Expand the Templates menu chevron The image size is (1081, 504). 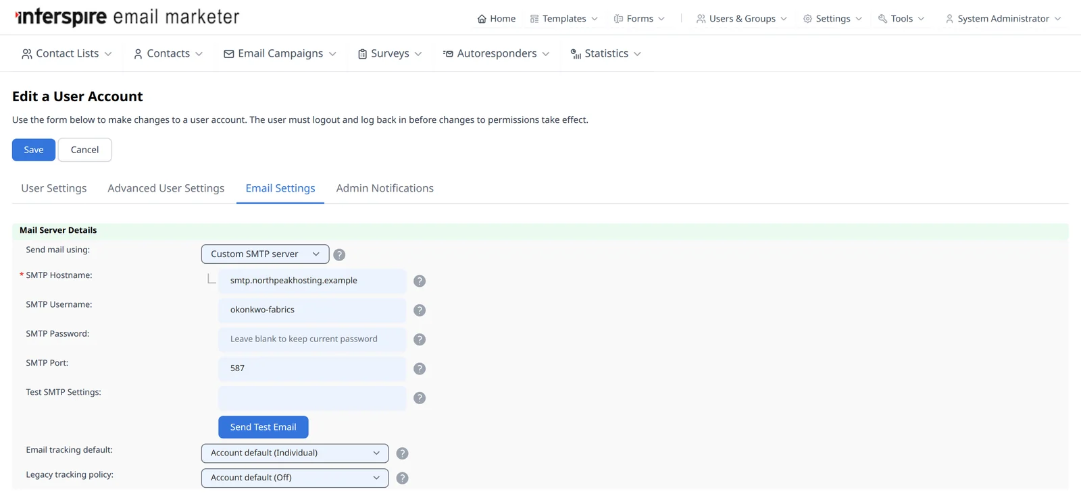pyautogui.click(x=595, y=19)
